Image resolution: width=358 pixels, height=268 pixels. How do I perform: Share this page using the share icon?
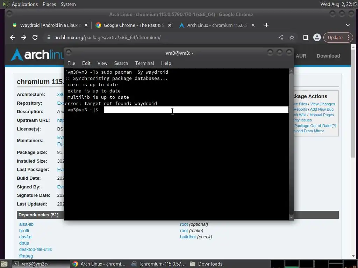(x=281, y=37)
